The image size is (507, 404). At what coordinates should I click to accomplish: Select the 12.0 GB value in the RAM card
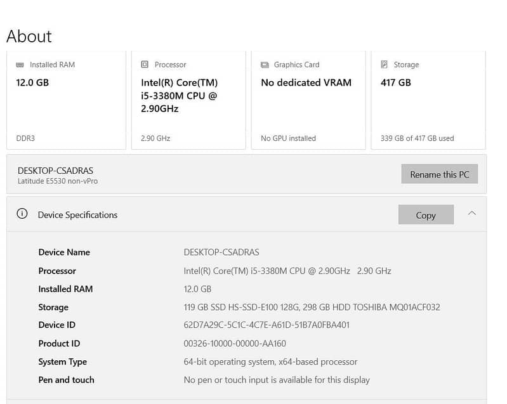coord(32,82)
